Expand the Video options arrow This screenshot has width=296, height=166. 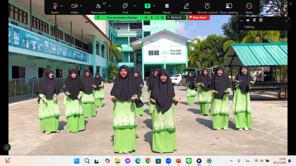coord(81,6)
